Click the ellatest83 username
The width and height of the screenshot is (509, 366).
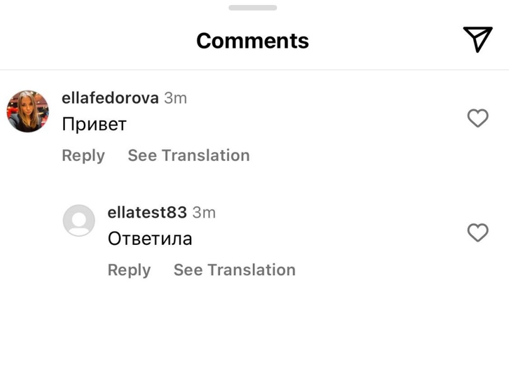(x=147, y=213)
